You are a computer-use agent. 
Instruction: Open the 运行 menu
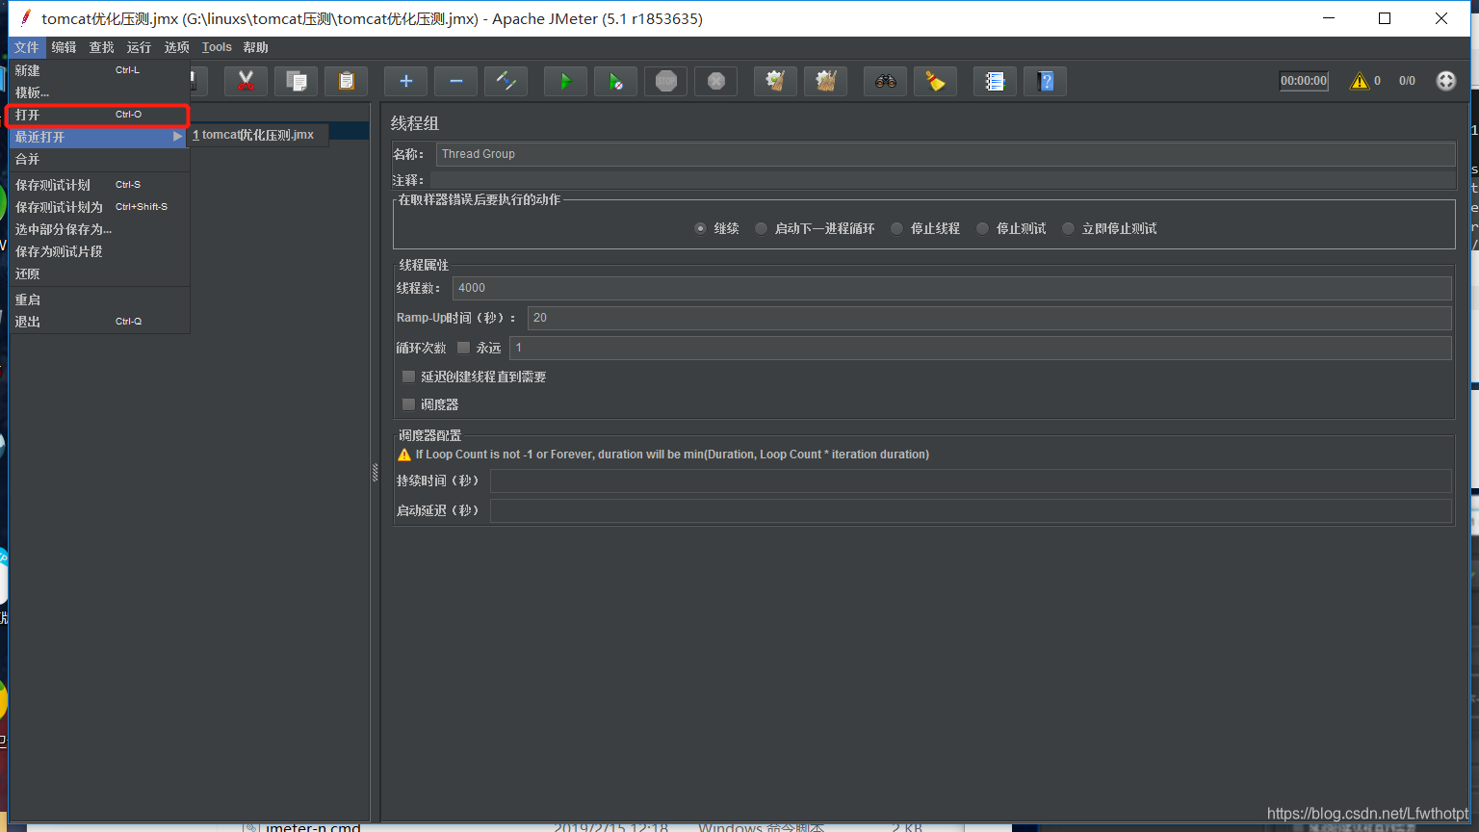pos(140,47)
